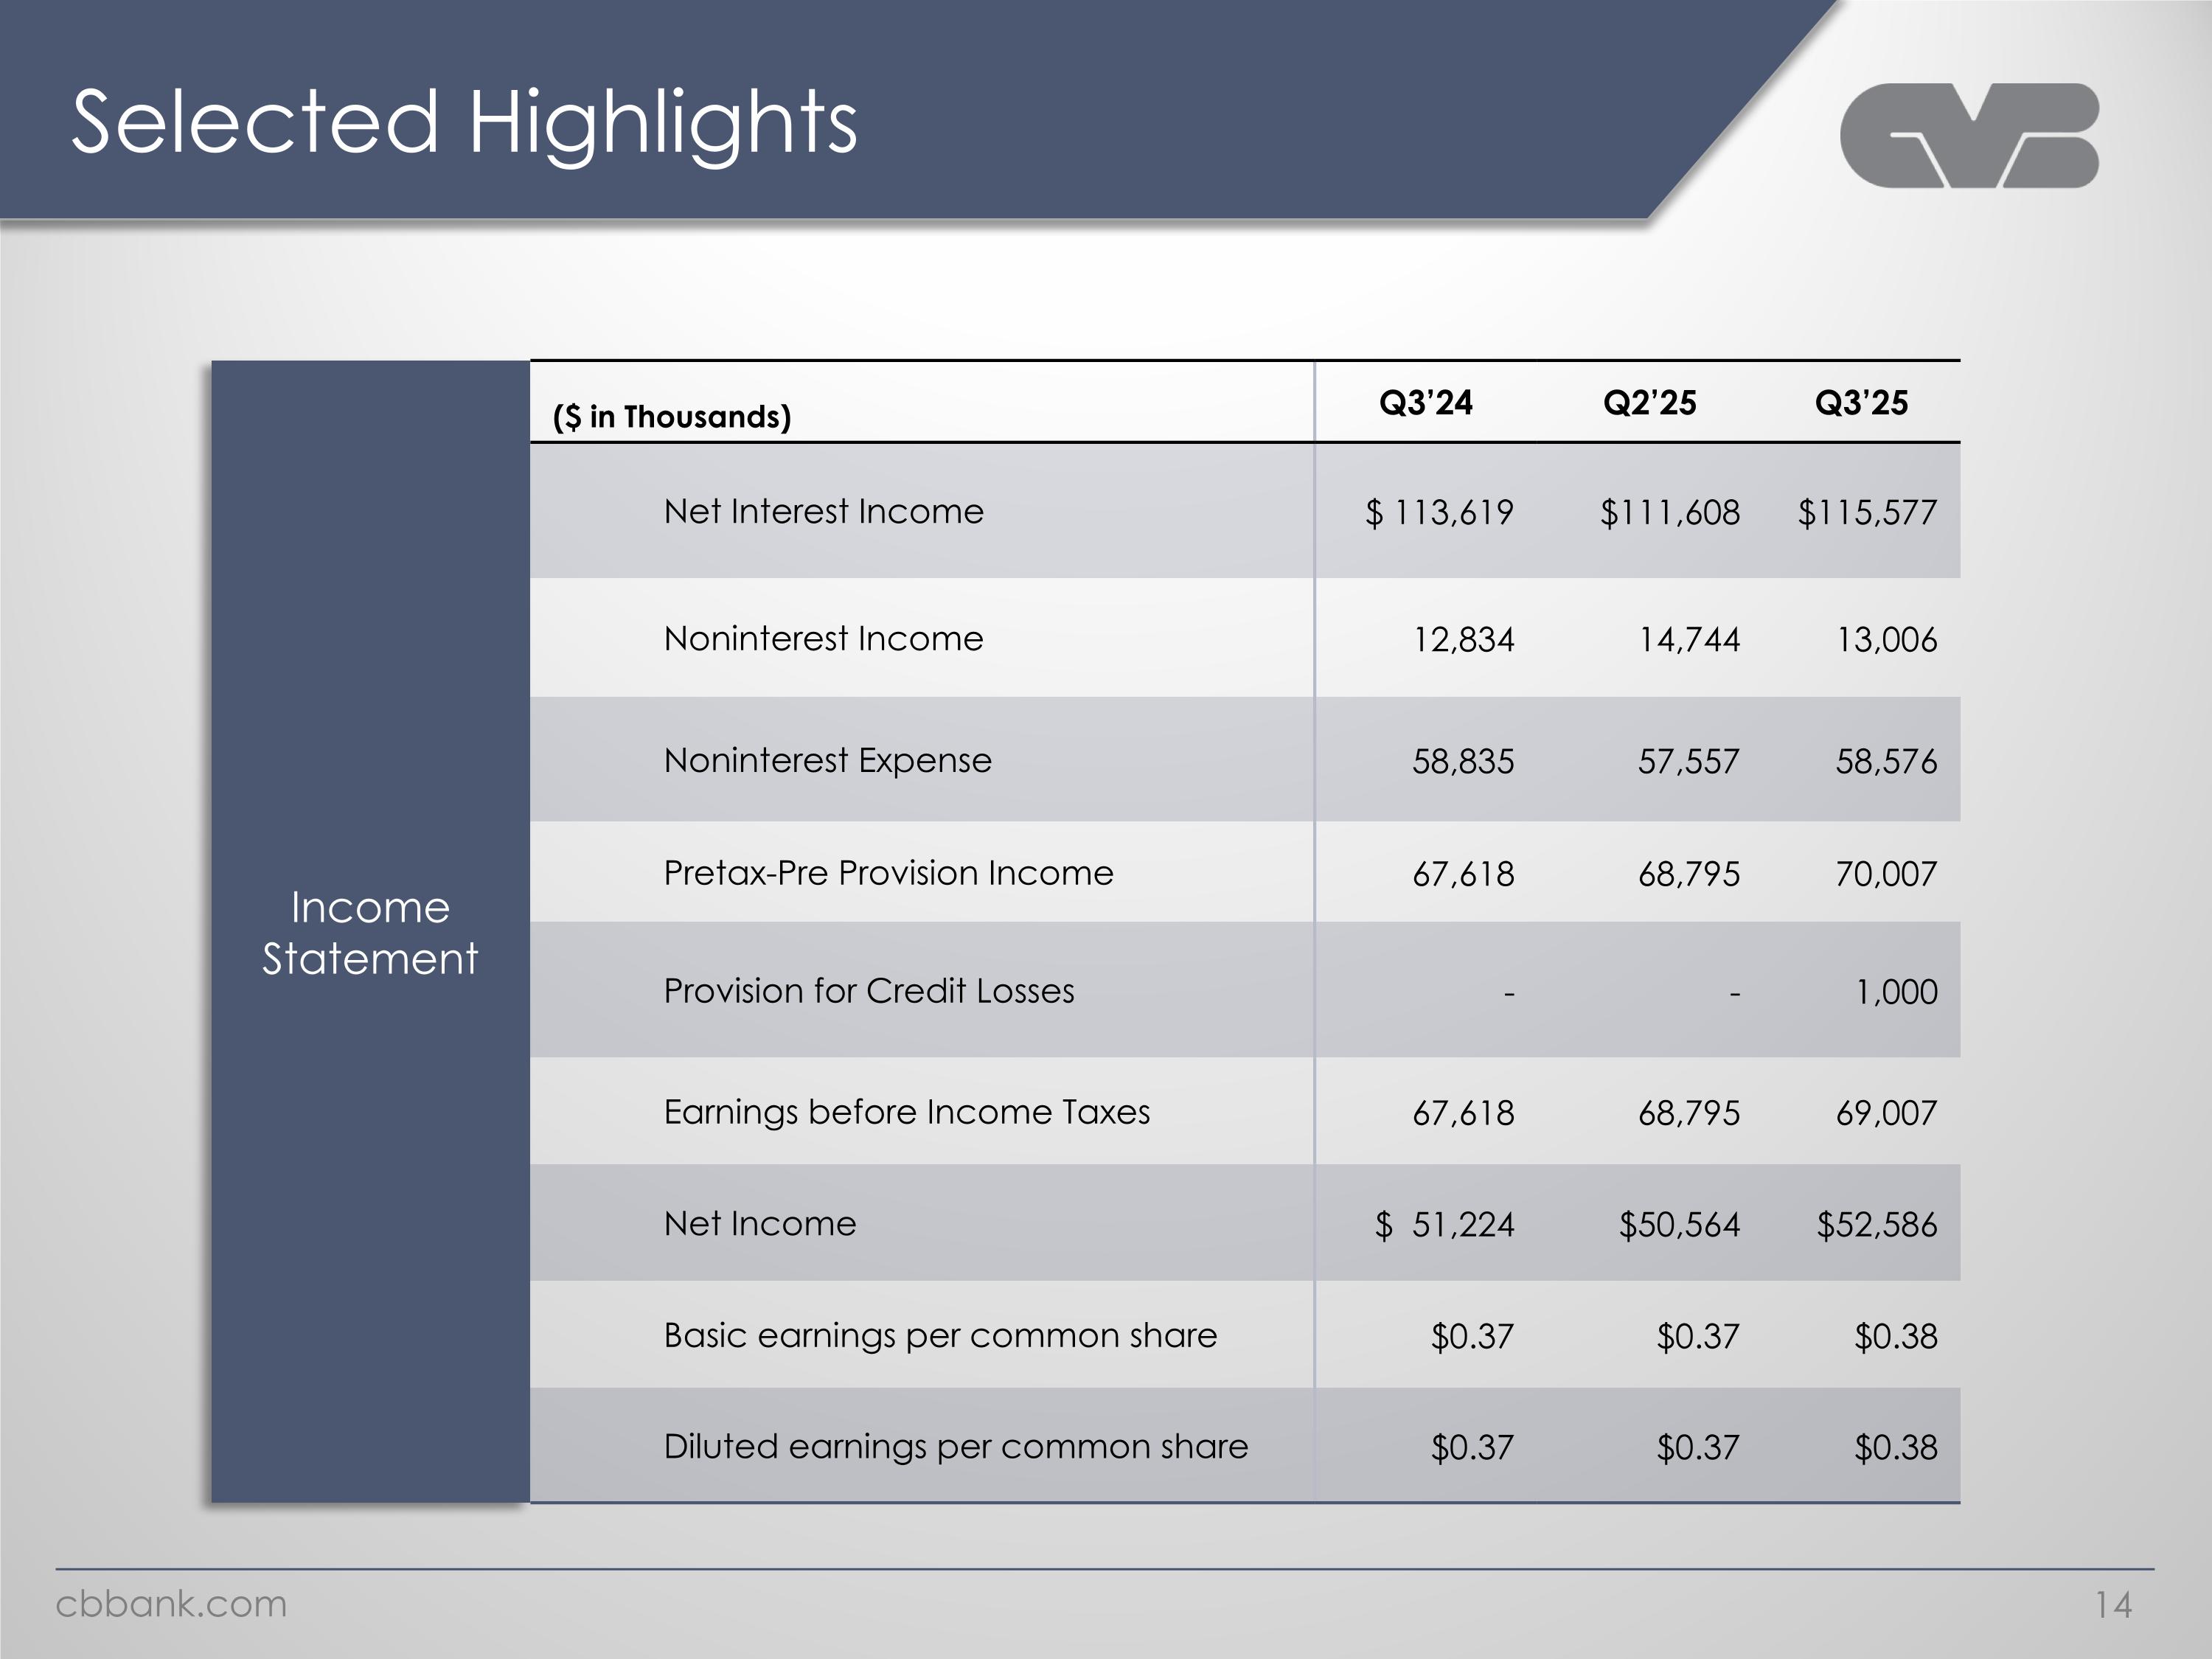Select the ($ in Thousands) header label

[x=671, y=416]
